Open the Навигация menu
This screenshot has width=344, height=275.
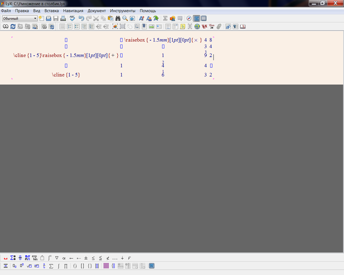coord(73,11)
